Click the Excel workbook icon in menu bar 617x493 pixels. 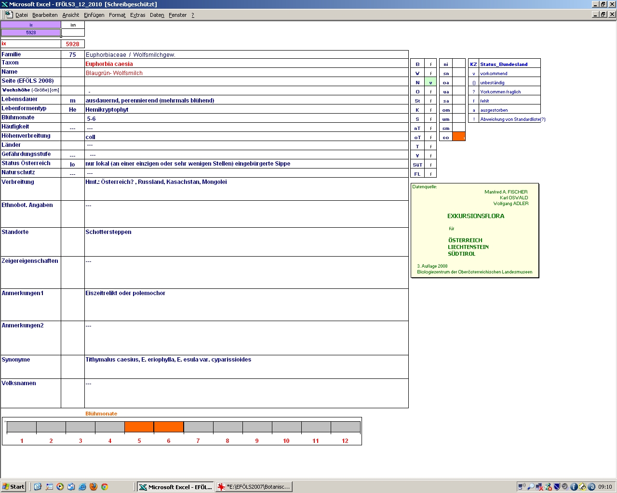point(9,14)
